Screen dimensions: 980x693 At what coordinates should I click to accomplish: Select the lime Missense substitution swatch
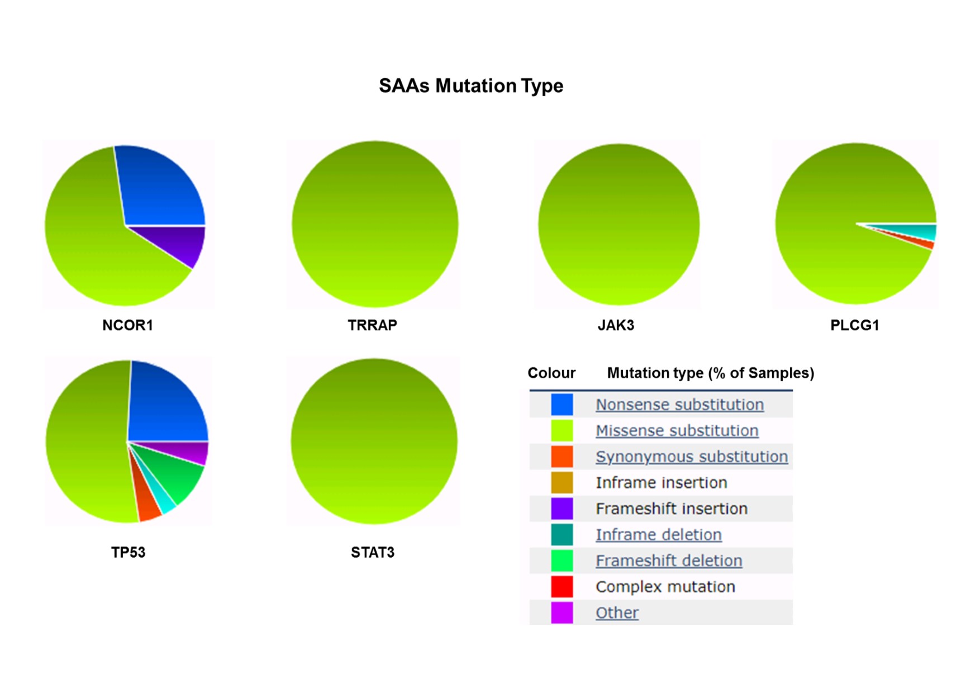[x=562, y=431]
